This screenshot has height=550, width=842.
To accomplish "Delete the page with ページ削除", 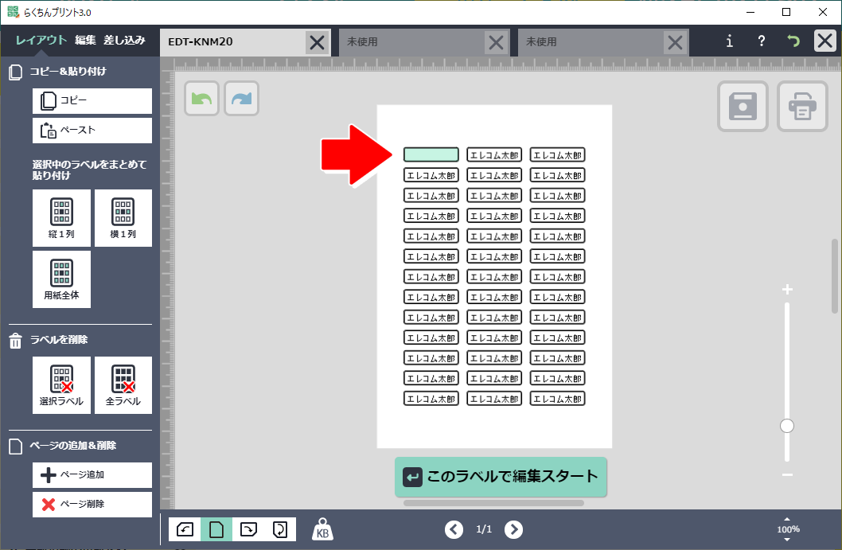I will tap(92, 505).
